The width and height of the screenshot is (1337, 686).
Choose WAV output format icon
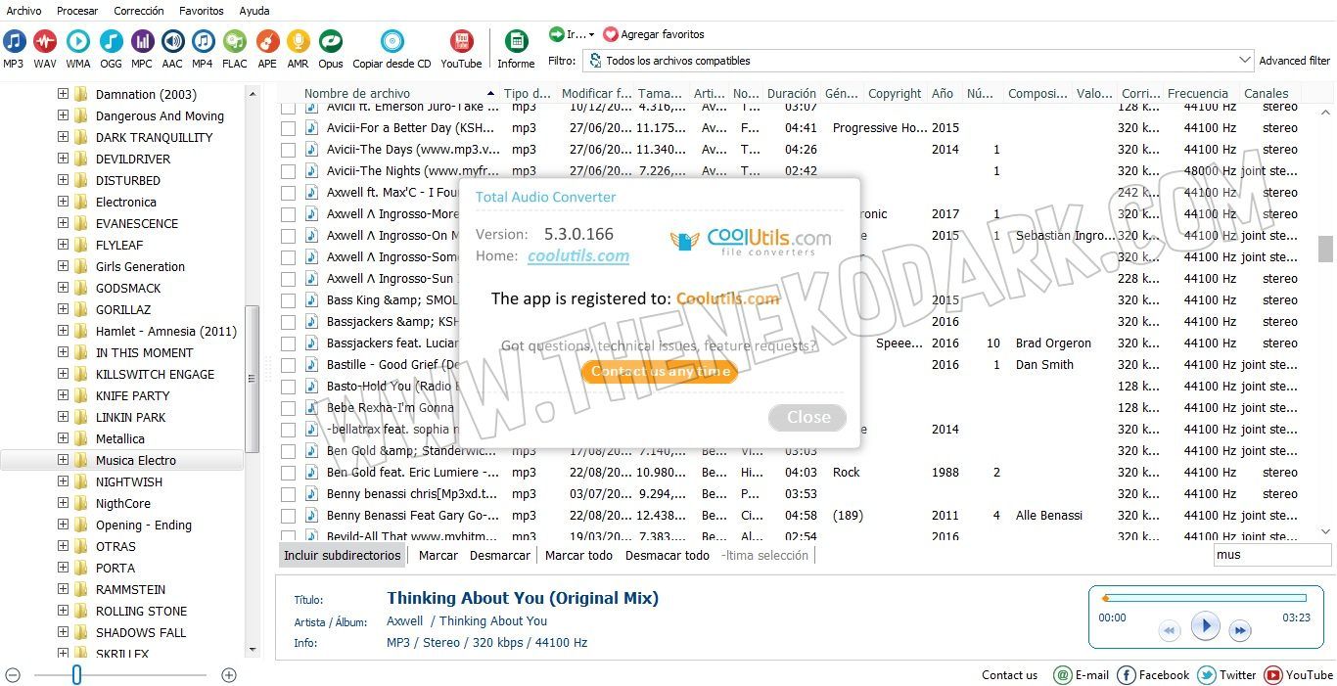[45, 41]
